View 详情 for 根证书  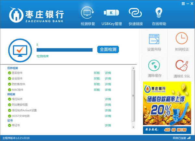point(108,125)
